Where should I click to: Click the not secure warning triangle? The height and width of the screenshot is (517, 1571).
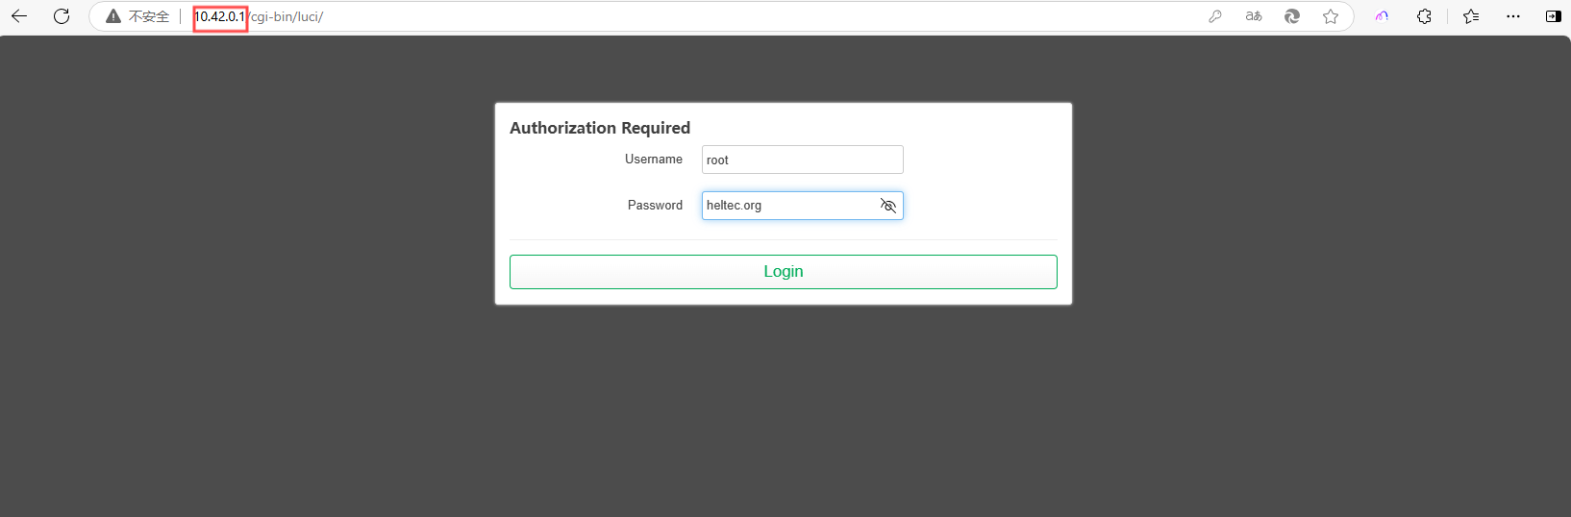[x=113, y=16]
